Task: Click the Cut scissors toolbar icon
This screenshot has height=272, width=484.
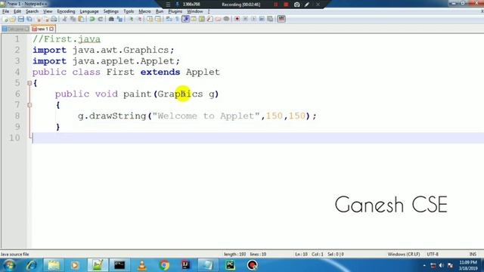Action: coord(64,19)
